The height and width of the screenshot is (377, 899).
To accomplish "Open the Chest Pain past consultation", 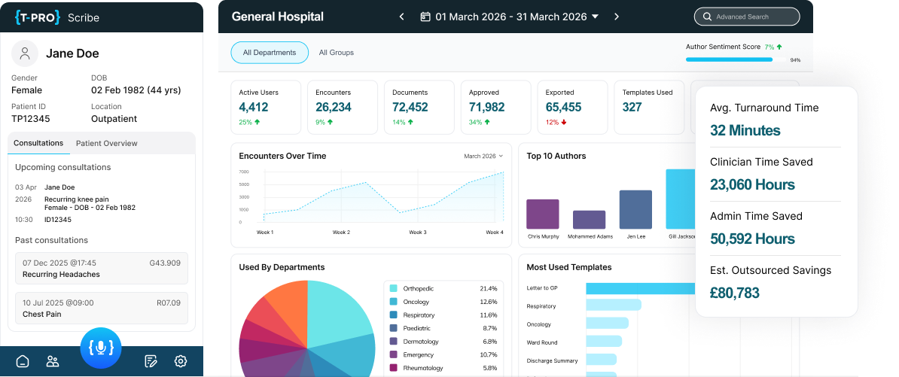I will (x=102, y=309).
